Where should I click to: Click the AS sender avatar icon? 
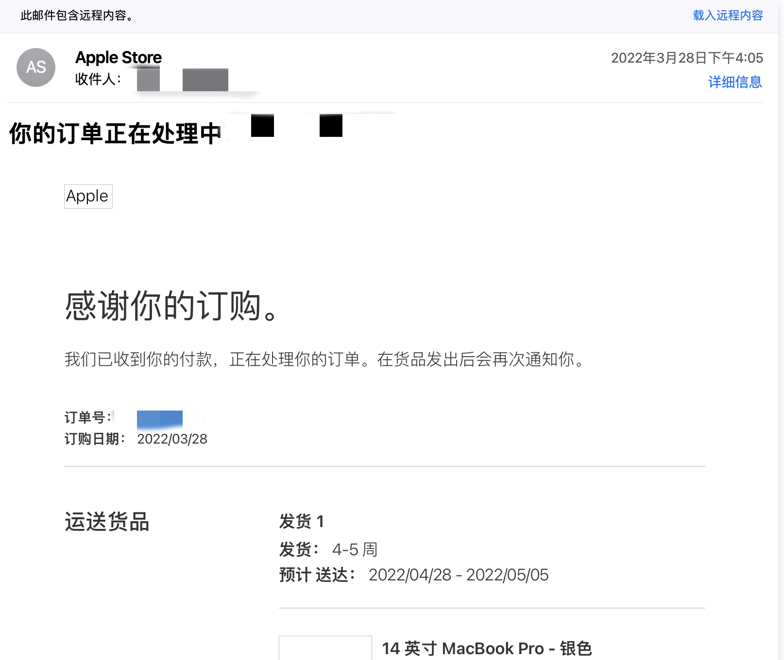[36, 67]
